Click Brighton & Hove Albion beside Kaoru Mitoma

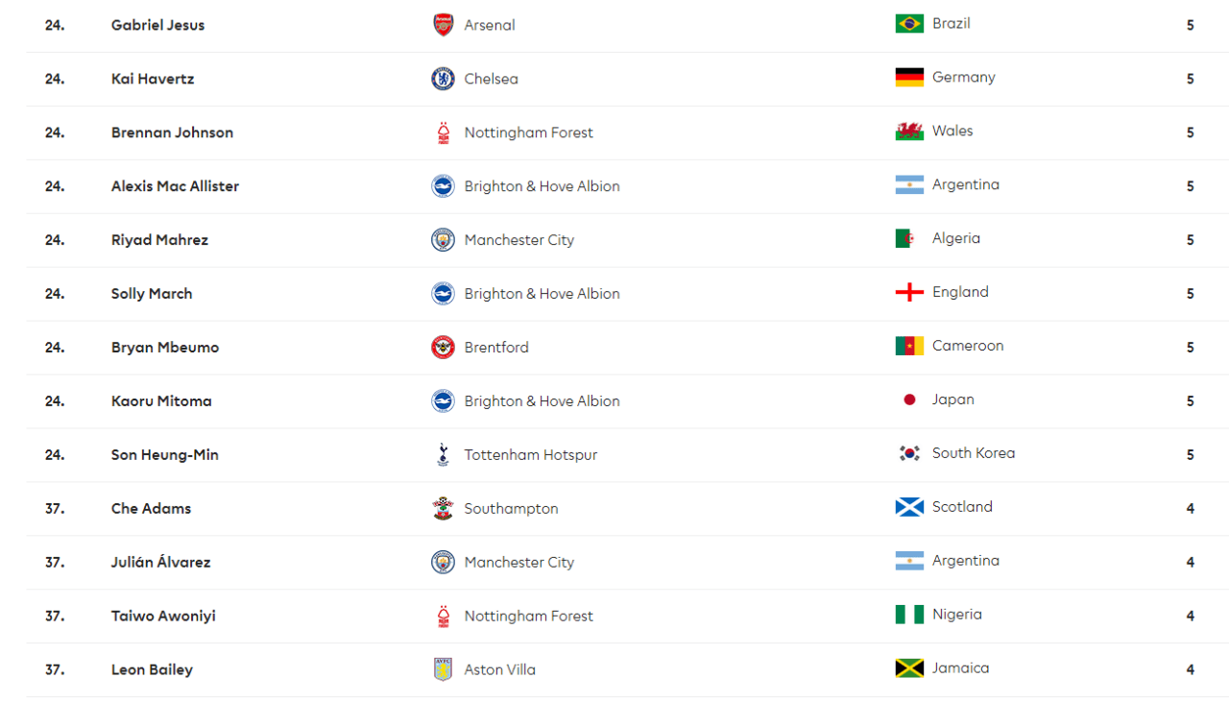click(x=542, y=401)
